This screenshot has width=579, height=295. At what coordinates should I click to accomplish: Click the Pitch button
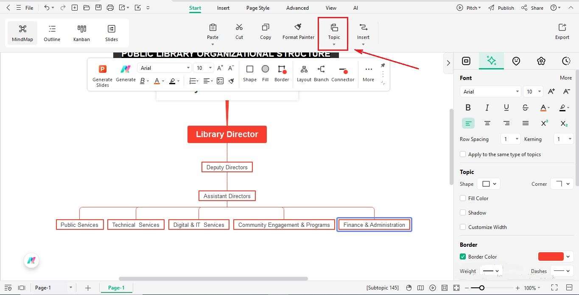tap(469, 8)
